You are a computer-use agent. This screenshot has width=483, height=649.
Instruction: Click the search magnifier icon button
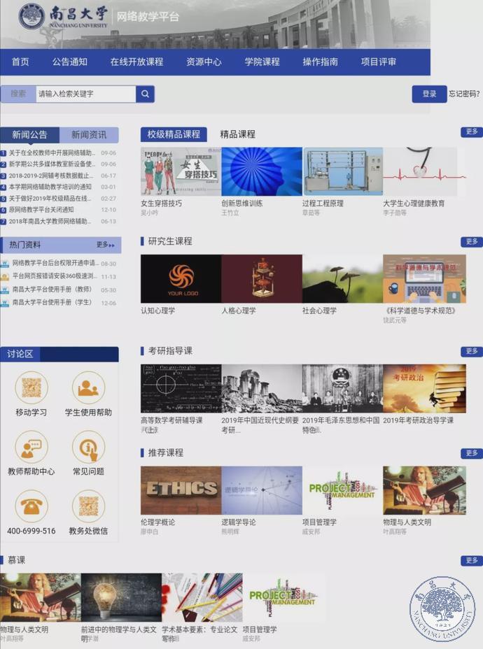pyautogui.click(x=145, y=94)
